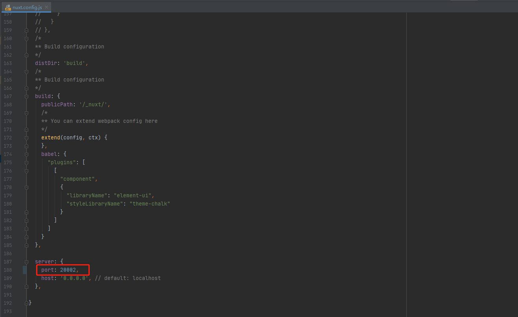518x317 pixels.
Task: Click the babel property name
Action: [49, 154]
